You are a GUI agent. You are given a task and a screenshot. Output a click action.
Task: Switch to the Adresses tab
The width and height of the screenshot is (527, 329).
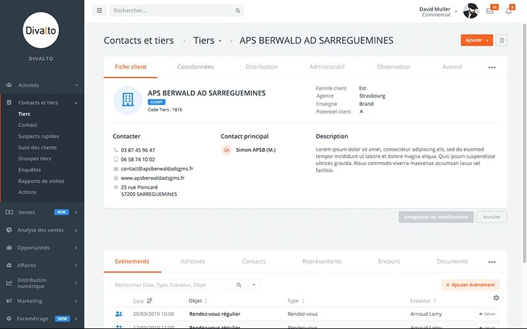click(193, 261)
